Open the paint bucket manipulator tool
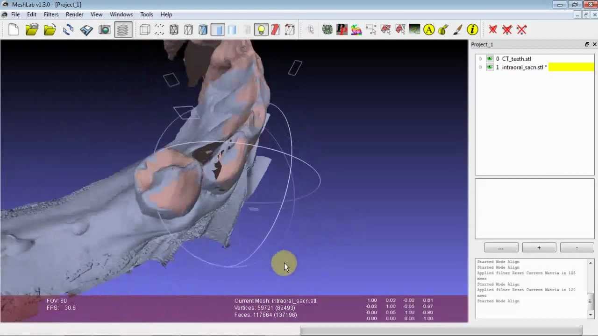Image resolution: width=598 pixels, height=336 pixels. [x=443, y=30]
